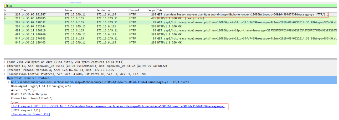Select packet 214 GET /sendsms row
Screen dimensions: 339x120
[171, 14]
